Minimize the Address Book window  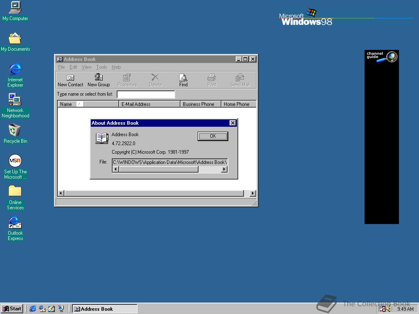[239, 59]
